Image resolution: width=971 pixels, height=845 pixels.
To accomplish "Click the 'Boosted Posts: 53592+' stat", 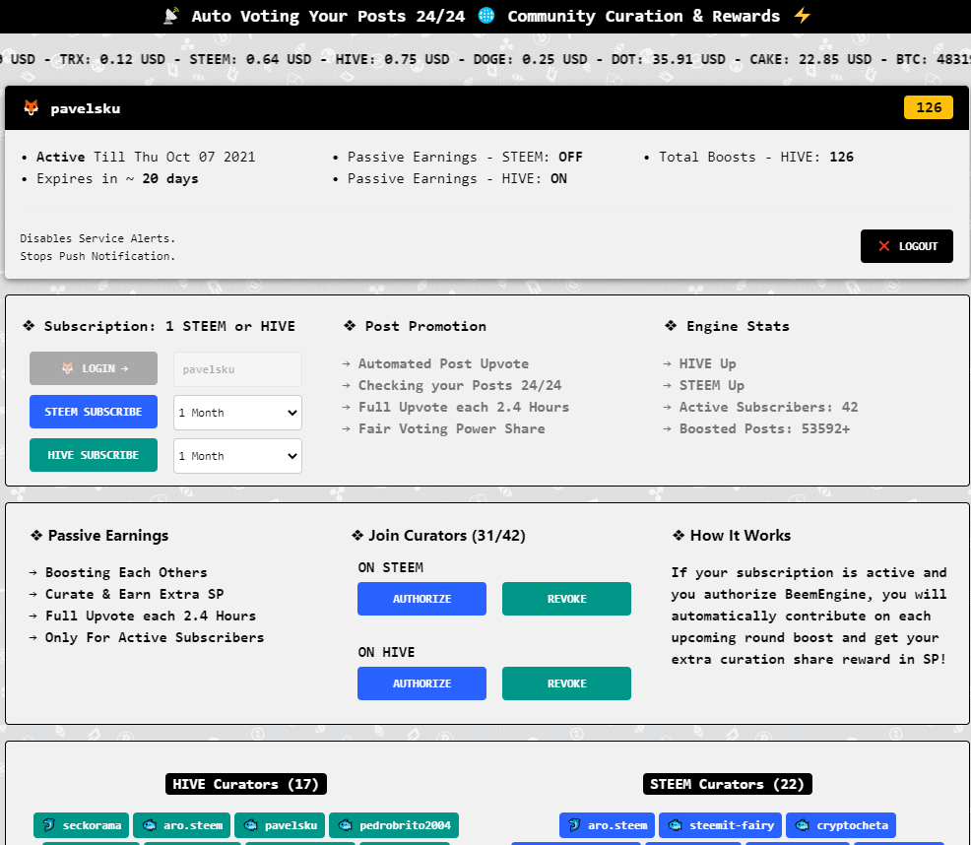I will [x=764, y=428].
